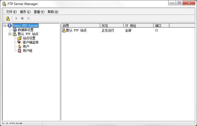Select the 默认 FTP 站点 row in list

coord(76,30)
